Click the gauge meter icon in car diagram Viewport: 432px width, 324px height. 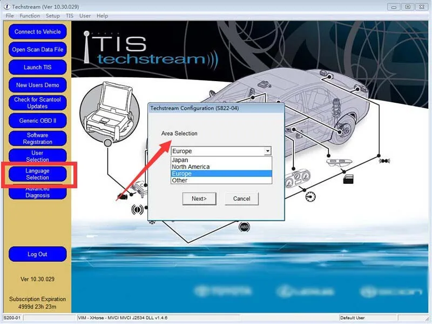(310, 196)
